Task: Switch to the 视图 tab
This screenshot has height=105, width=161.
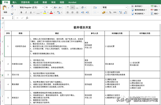Action: click(62, 2)
